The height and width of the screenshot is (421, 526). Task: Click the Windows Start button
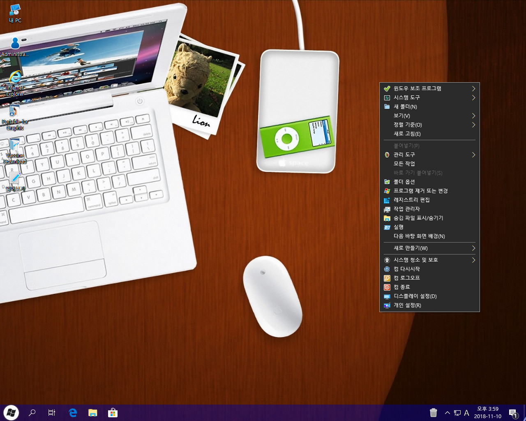(x=11, y=413)
